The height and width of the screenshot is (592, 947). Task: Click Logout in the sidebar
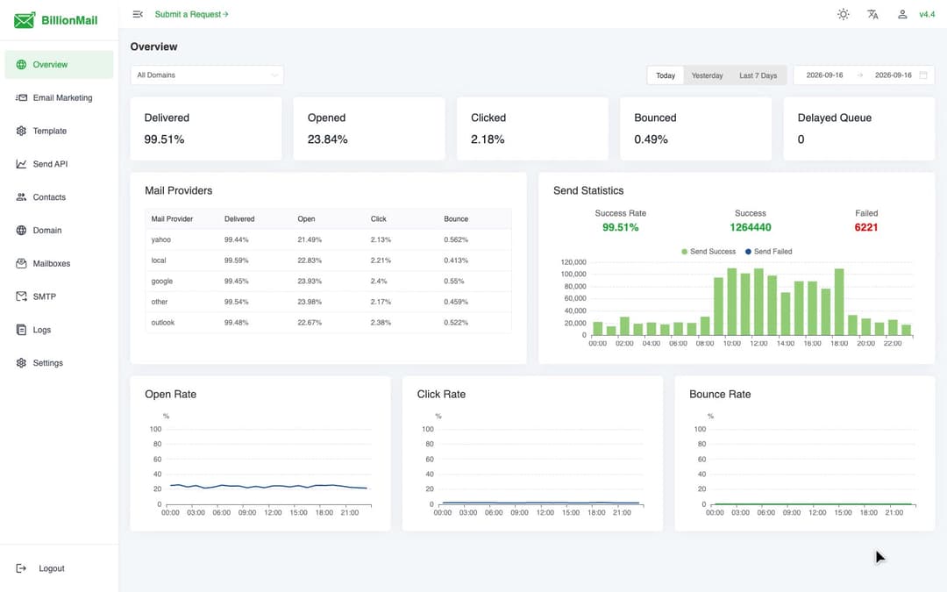pos(52,568)
